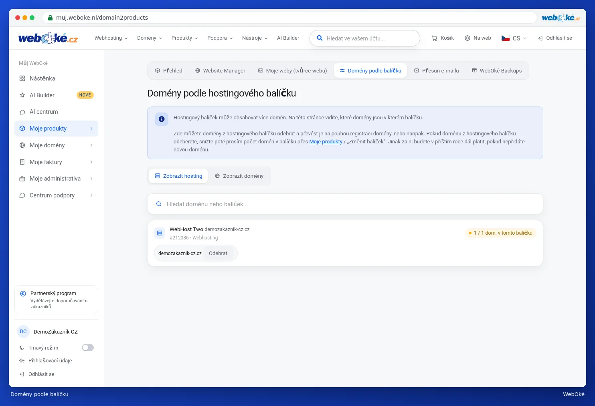Click the WebOké.cz logo in header

[x=48, y=38]
